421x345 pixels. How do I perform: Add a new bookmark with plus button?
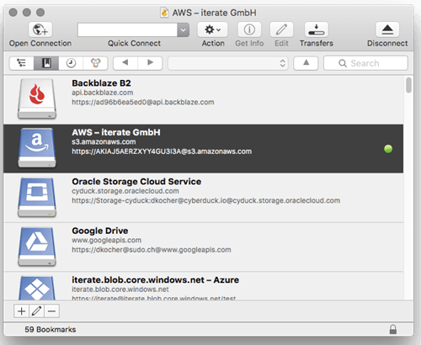[22, 311]
